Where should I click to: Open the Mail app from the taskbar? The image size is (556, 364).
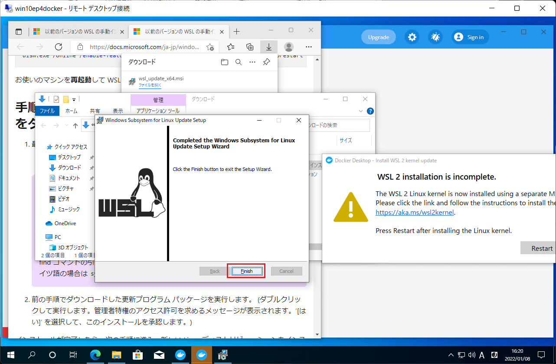point(159,355)
